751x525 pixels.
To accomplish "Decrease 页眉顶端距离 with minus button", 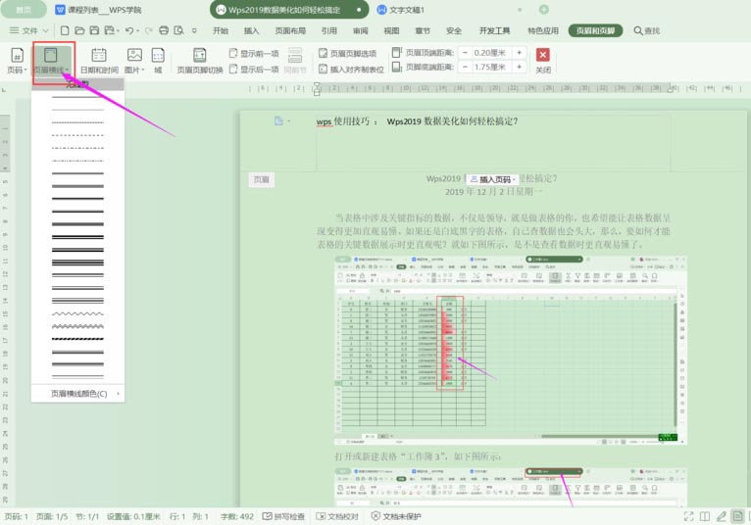I will tap(464, 53).
